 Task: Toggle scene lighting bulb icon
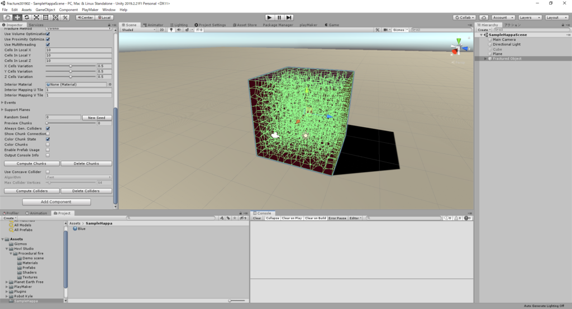[171, 30]
